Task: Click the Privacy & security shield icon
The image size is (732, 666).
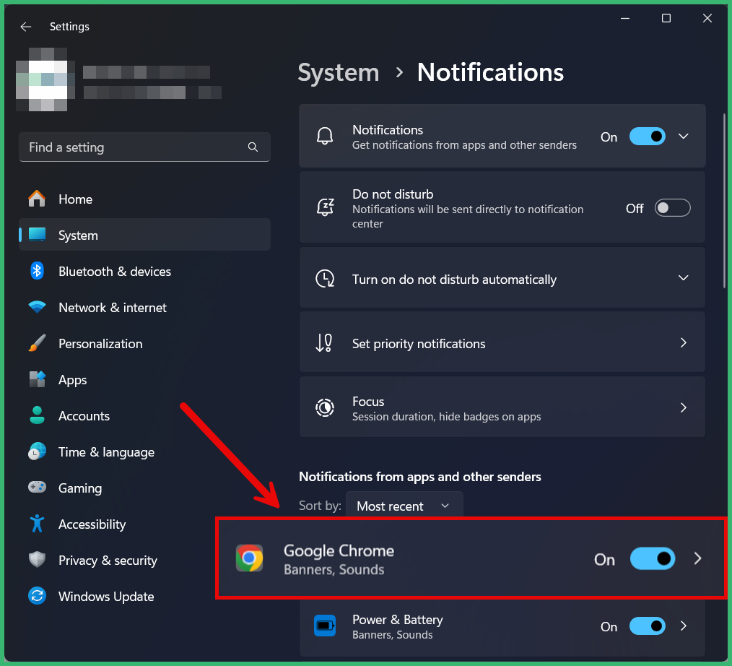Action: 37,560
